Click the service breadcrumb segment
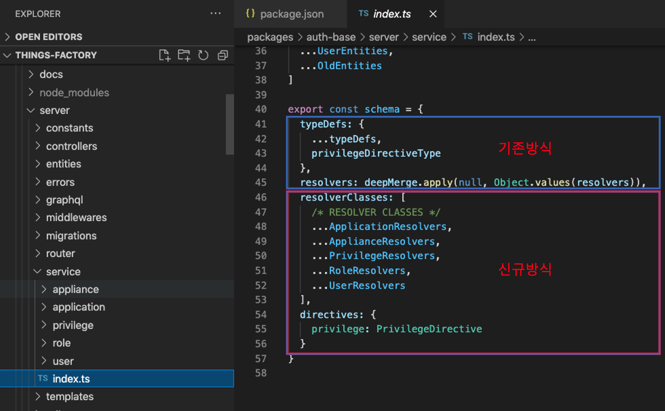Screen dimensions: 665x411 pos(429,37)
